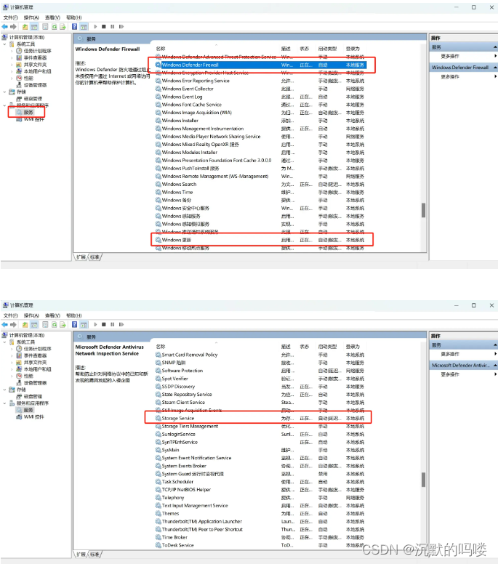Switch to the 标准 tab in the bottom window
Viewport: 498px width, 564px height.
(x=95, y=555)
